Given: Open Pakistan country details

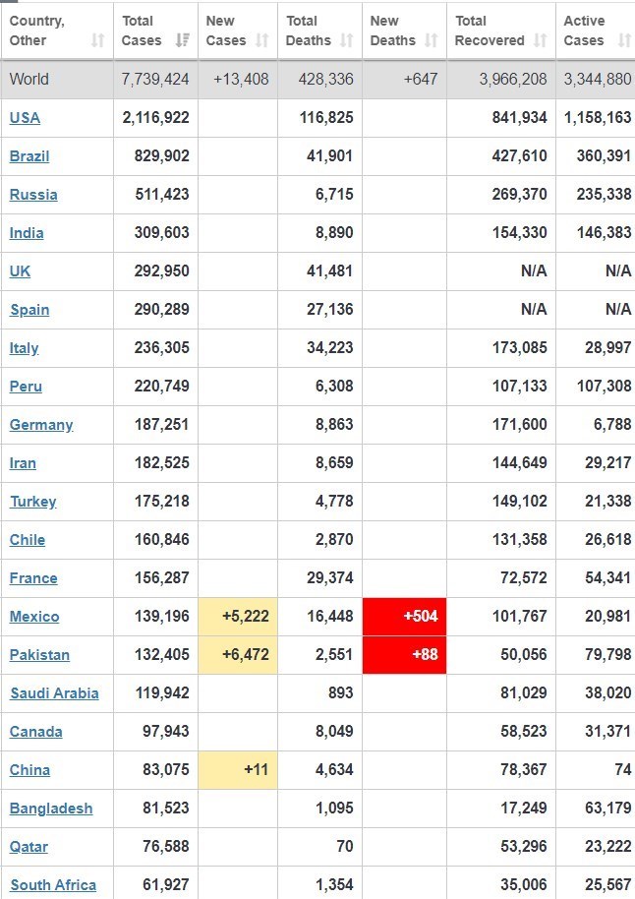Looking at the screenshot, I should coord(39,655).
